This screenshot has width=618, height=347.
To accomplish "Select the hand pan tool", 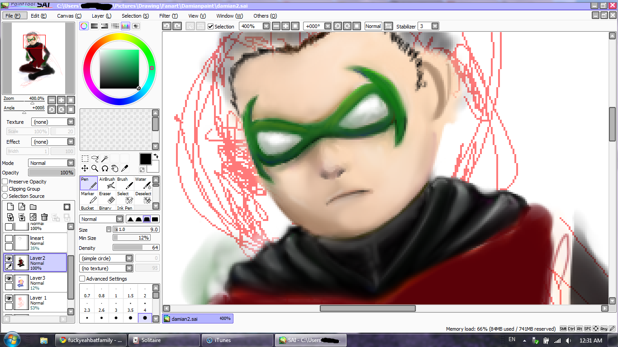I will (114, 169).
